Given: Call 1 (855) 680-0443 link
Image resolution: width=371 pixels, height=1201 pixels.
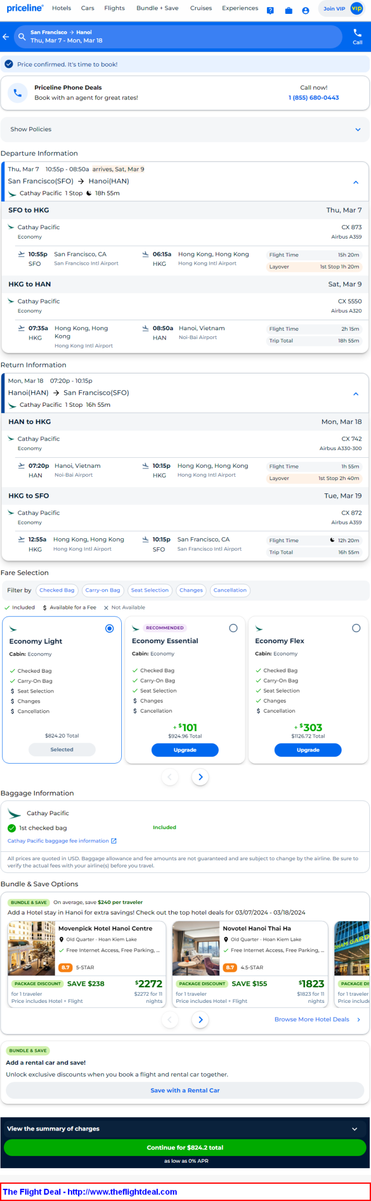Looking at the screenshot, I should click(x=313, y=98).
